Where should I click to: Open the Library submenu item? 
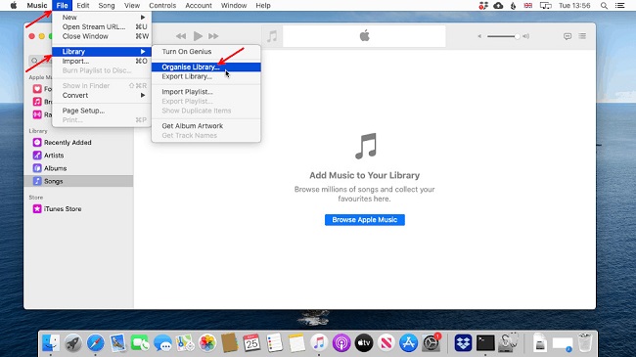click(102, 52)
